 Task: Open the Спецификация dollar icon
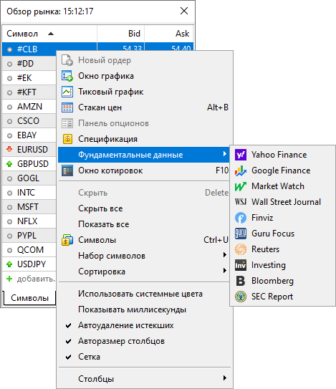click(x=67, y=139)
